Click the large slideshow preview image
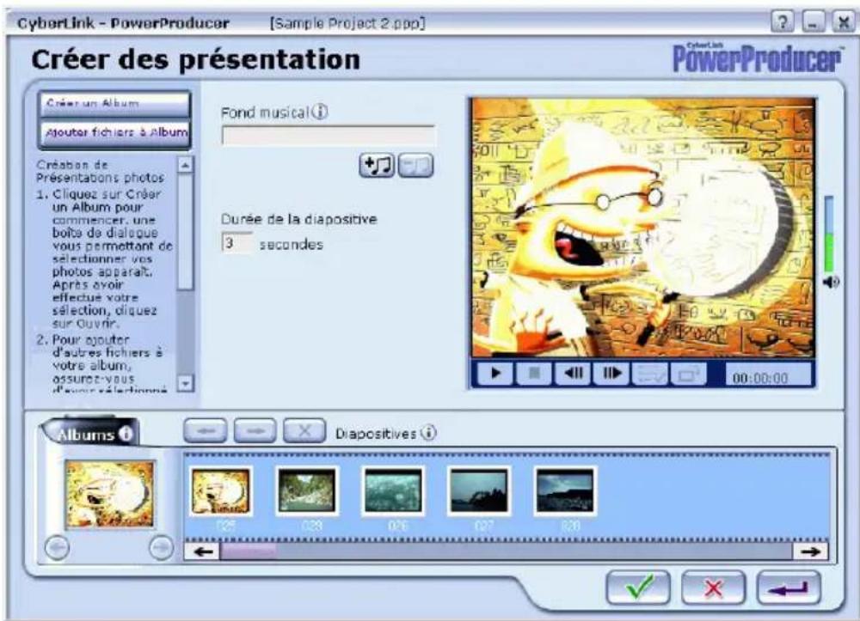This screenshot has height=621, width=860. coord(643,228)
